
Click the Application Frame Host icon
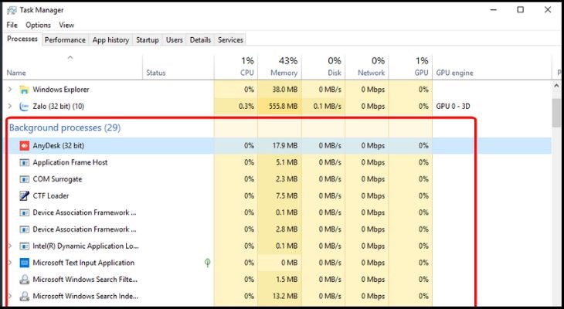tap(24, 162)
